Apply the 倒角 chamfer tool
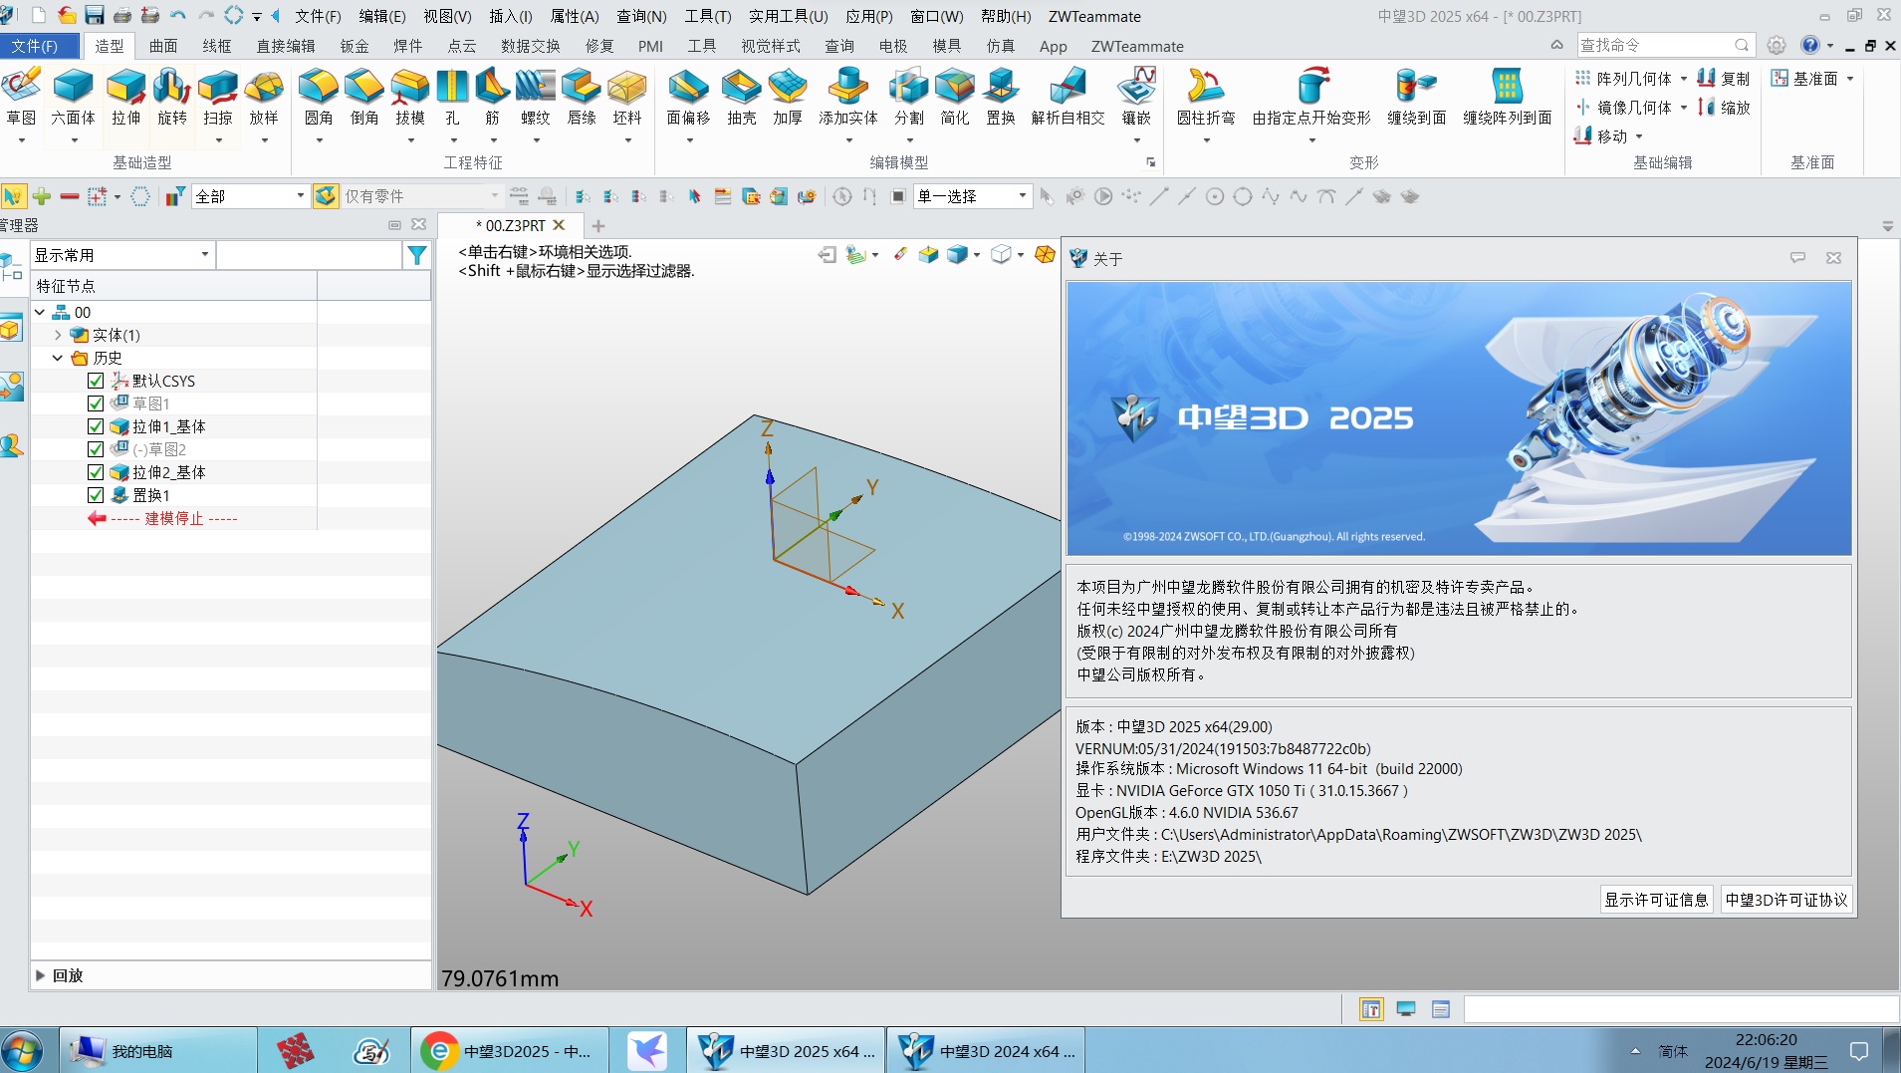This screenshot has width=1901, height=1073. pos(364,97)
